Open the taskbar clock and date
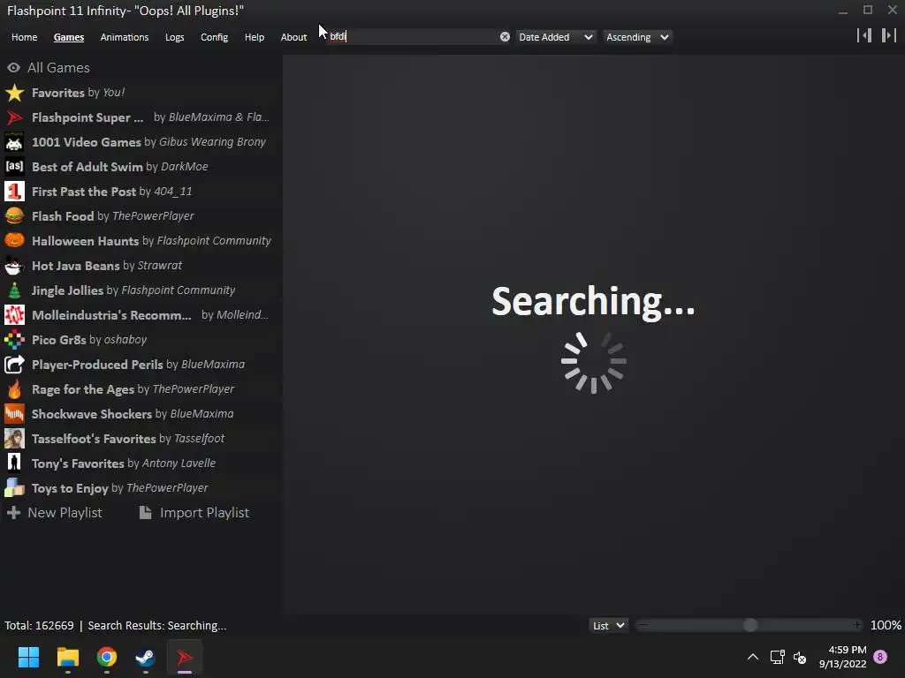 pos(842,657)
